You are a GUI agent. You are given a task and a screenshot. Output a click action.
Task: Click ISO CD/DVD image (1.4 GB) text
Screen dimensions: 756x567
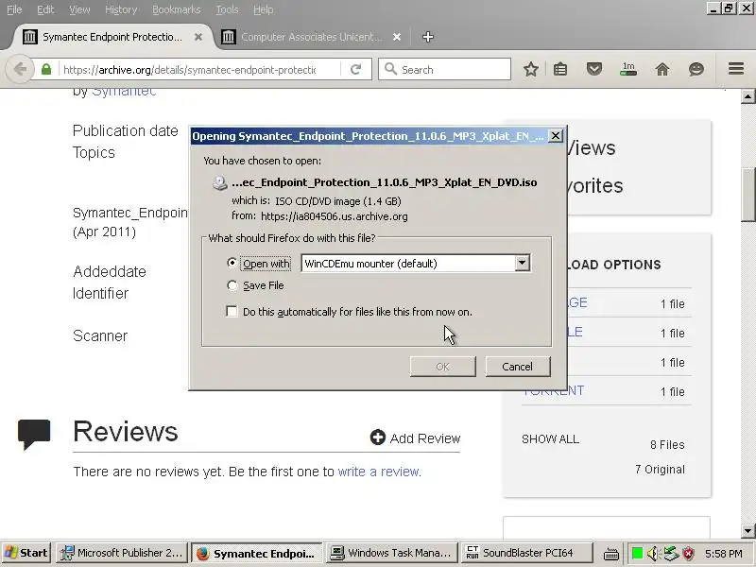338,201
